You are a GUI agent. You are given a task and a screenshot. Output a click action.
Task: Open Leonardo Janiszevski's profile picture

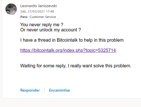click(11, 9)
